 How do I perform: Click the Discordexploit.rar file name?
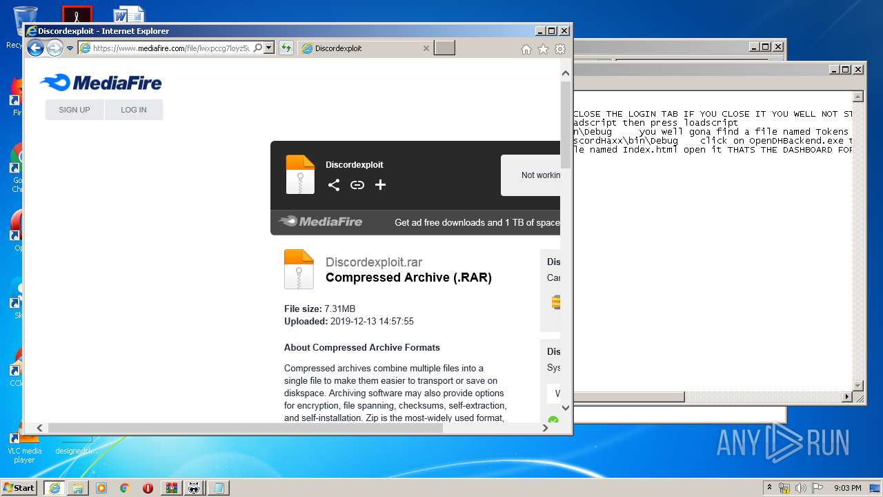click(374, 262)
